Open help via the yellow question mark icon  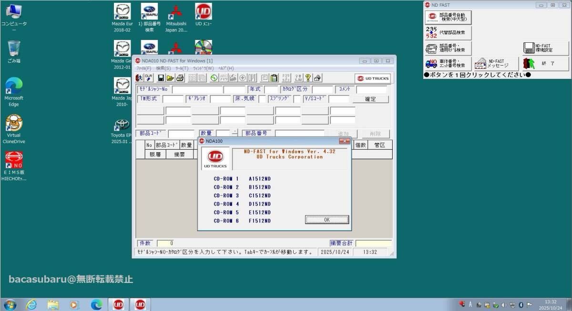[x=307, y=78]
